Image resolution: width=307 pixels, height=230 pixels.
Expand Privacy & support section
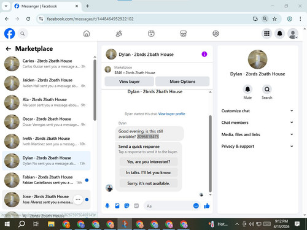click(257, 146)
